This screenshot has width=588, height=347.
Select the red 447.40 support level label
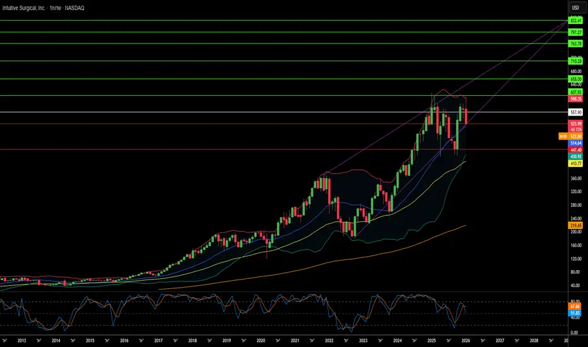point(575,150)
